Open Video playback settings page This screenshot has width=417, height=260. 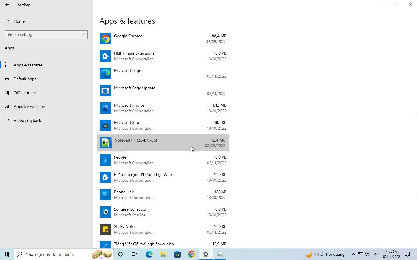tap(46, 120)
